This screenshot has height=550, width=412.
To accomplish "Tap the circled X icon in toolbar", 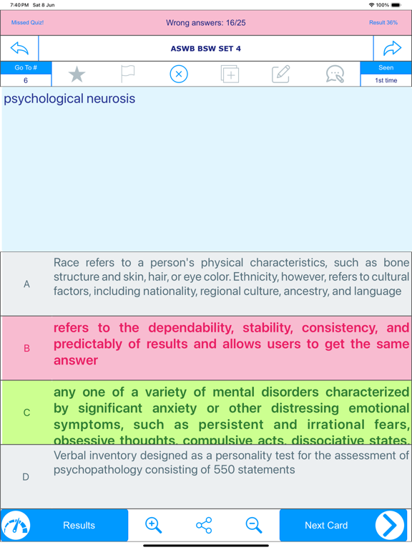I will [x=179, y=74].
